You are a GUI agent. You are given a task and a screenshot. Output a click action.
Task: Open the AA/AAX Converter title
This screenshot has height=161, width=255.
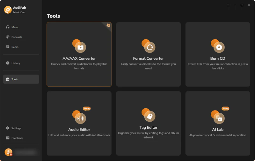click(x=79, y=58)
